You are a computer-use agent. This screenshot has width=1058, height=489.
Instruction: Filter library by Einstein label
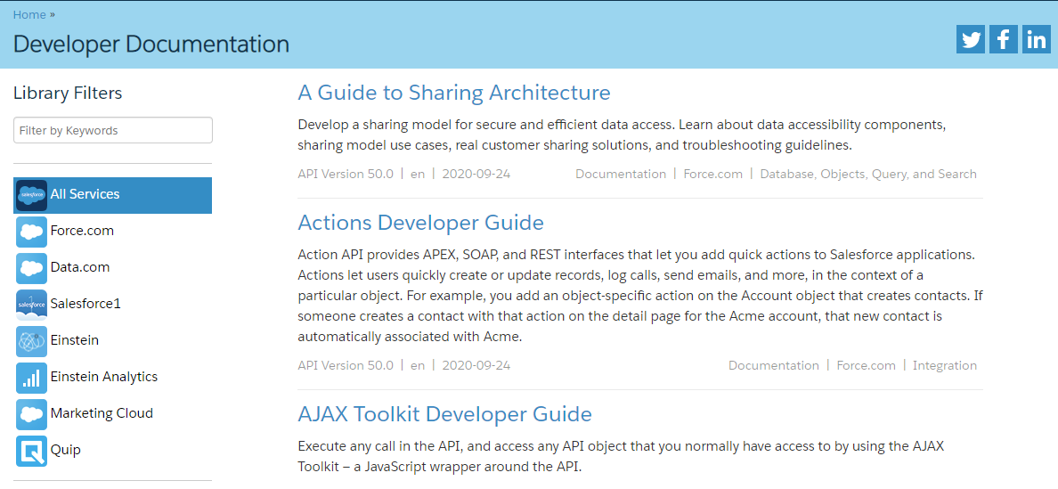tap(74, 340)
